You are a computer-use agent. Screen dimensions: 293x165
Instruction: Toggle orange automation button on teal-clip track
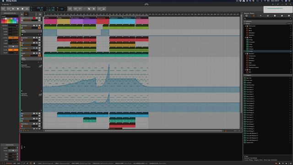(x=39, y=55)
